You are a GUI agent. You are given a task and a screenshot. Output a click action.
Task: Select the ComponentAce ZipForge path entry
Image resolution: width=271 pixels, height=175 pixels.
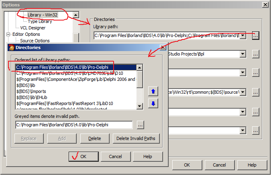pos(76,79)
